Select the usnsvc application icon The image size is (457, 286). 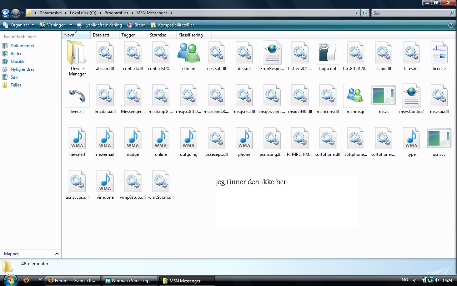point(439,138)
